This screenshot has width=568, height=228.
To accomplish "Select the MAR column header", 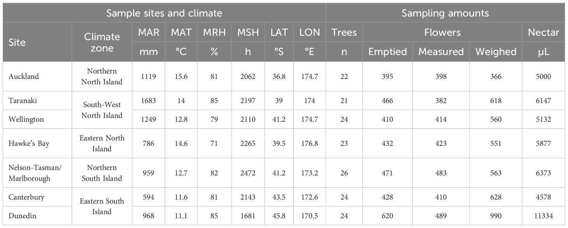I will pyautogui.click(x=149, y=32).
